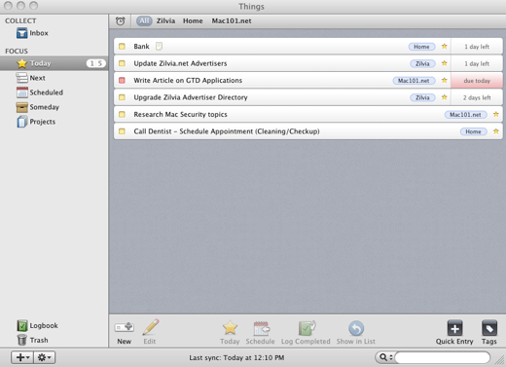Check off the Bank task
Viewport: 506px width, 367px height.
122,47
